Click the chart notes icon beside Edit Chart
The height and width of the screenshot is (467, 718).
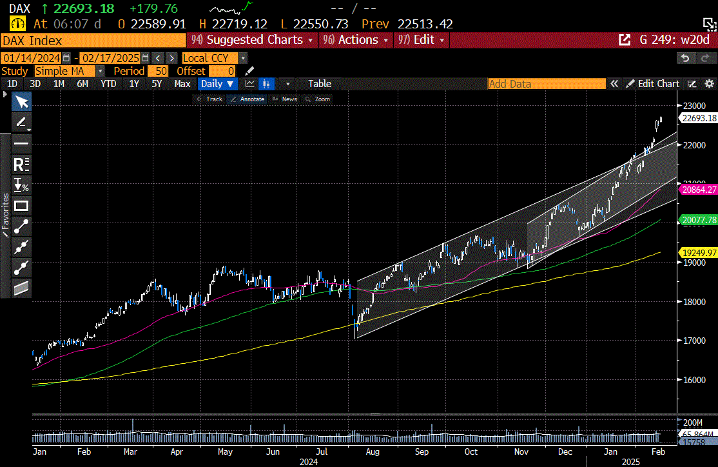[x=692, y=84]
